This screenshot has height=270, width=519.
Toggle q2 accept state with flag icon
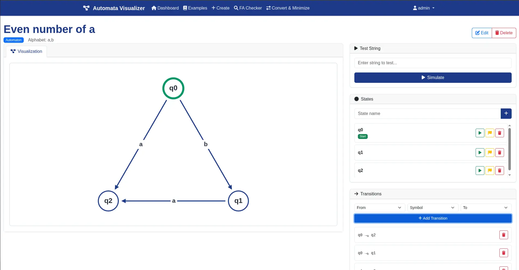click(490, 171)
